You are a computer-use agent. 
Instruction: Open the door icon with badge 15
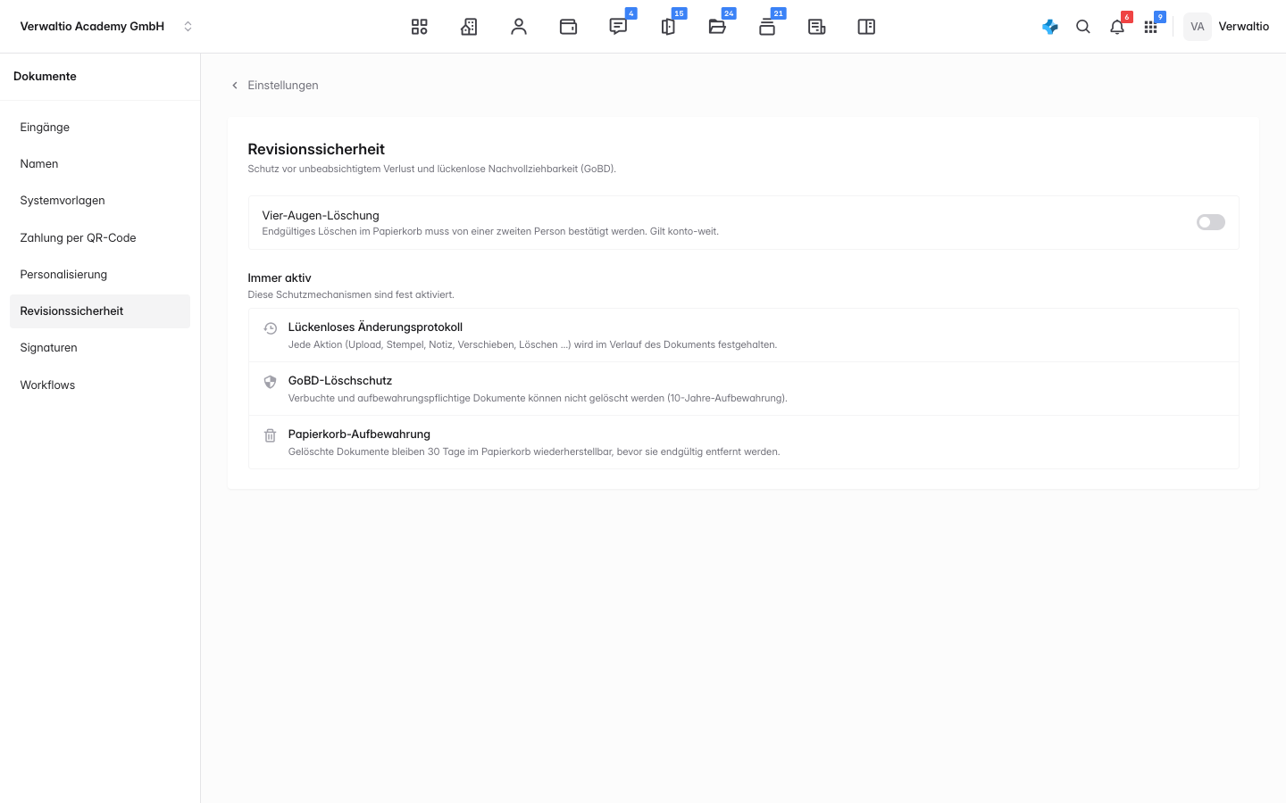click(668, 27)
